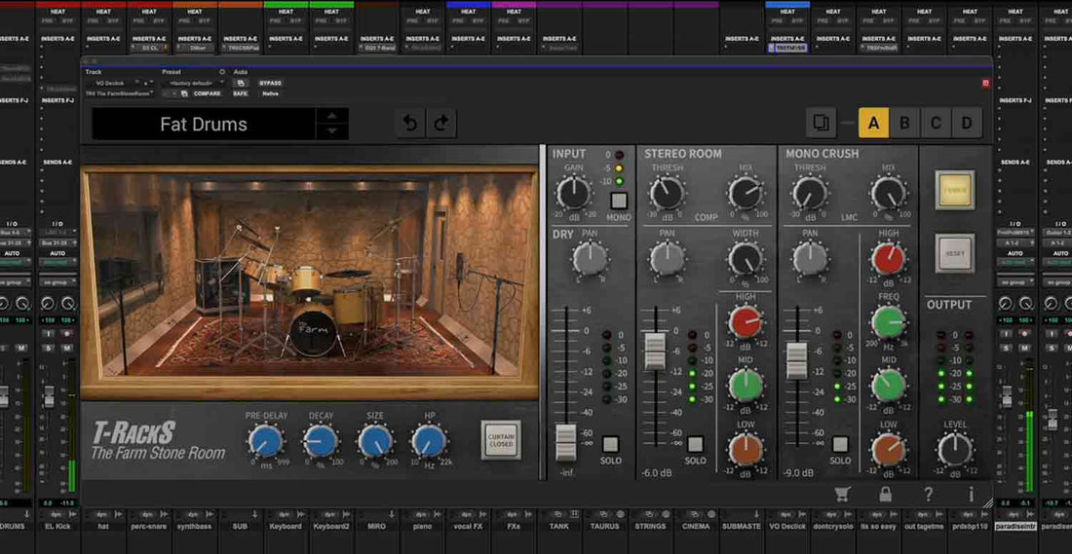Click the red plugin window close icon
Image resolution: width=1072 pixels, height=554 pixels.
point(985,84)
